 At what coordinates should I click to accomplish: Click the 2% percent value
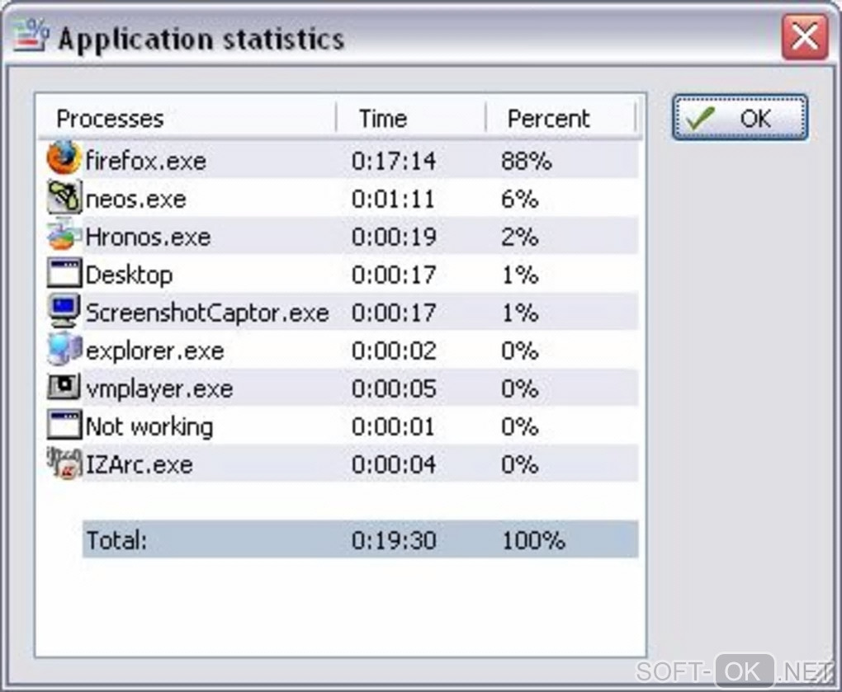[x=520, y=237]
